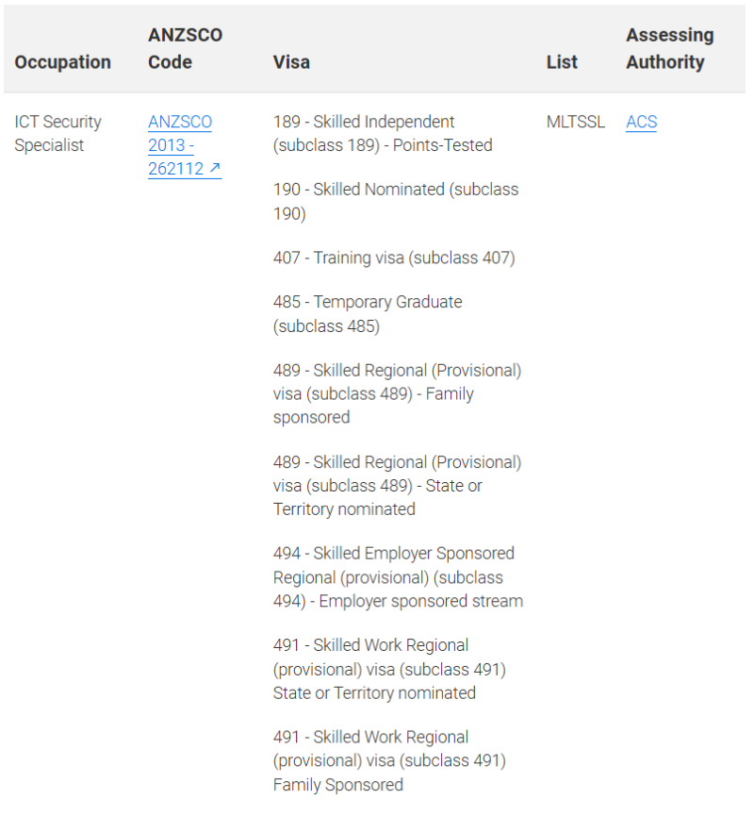Click the 491 State or Territory nominated entry

[389, 669]
